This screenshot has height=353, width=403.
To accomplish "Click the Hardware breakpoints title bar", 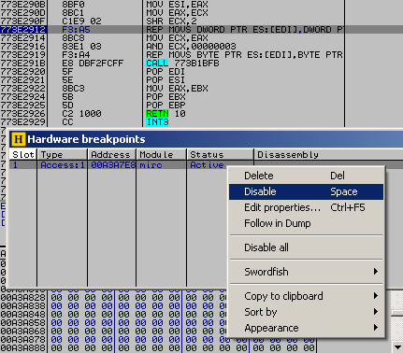I will click(206, 139).
